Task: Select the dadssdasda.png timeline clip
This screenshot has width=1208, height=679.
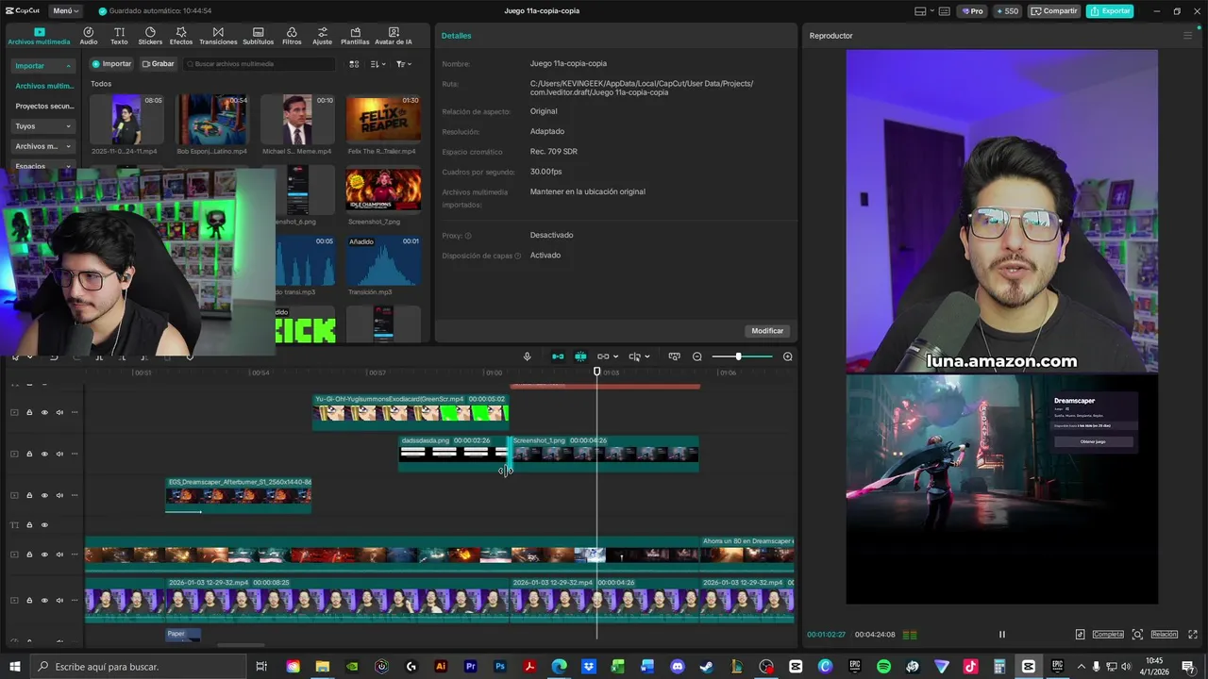Action: click(452, 453)
